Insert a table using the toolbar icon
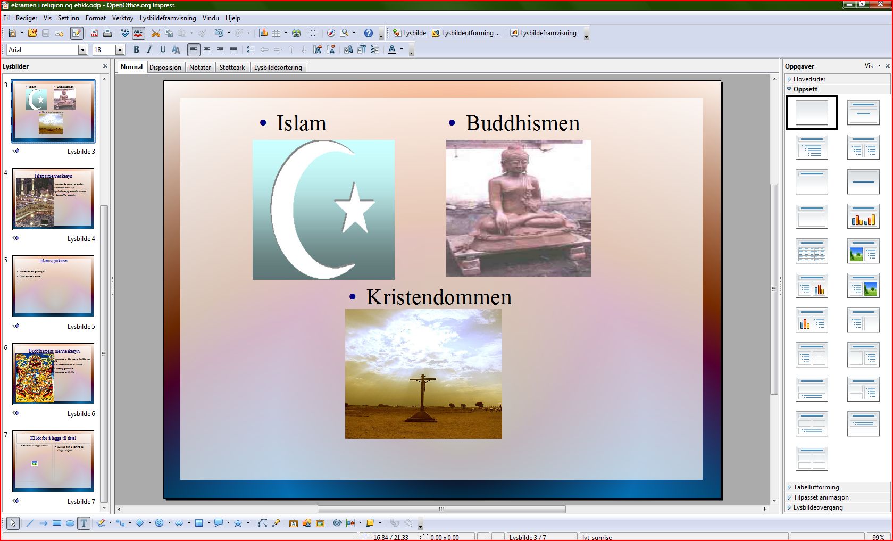Image resolution: width=893 pixels, height=541 pixels. click(x=276, y=33)
